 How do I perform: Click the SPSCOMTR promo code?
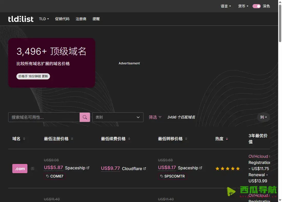click(x=173, y=176)
